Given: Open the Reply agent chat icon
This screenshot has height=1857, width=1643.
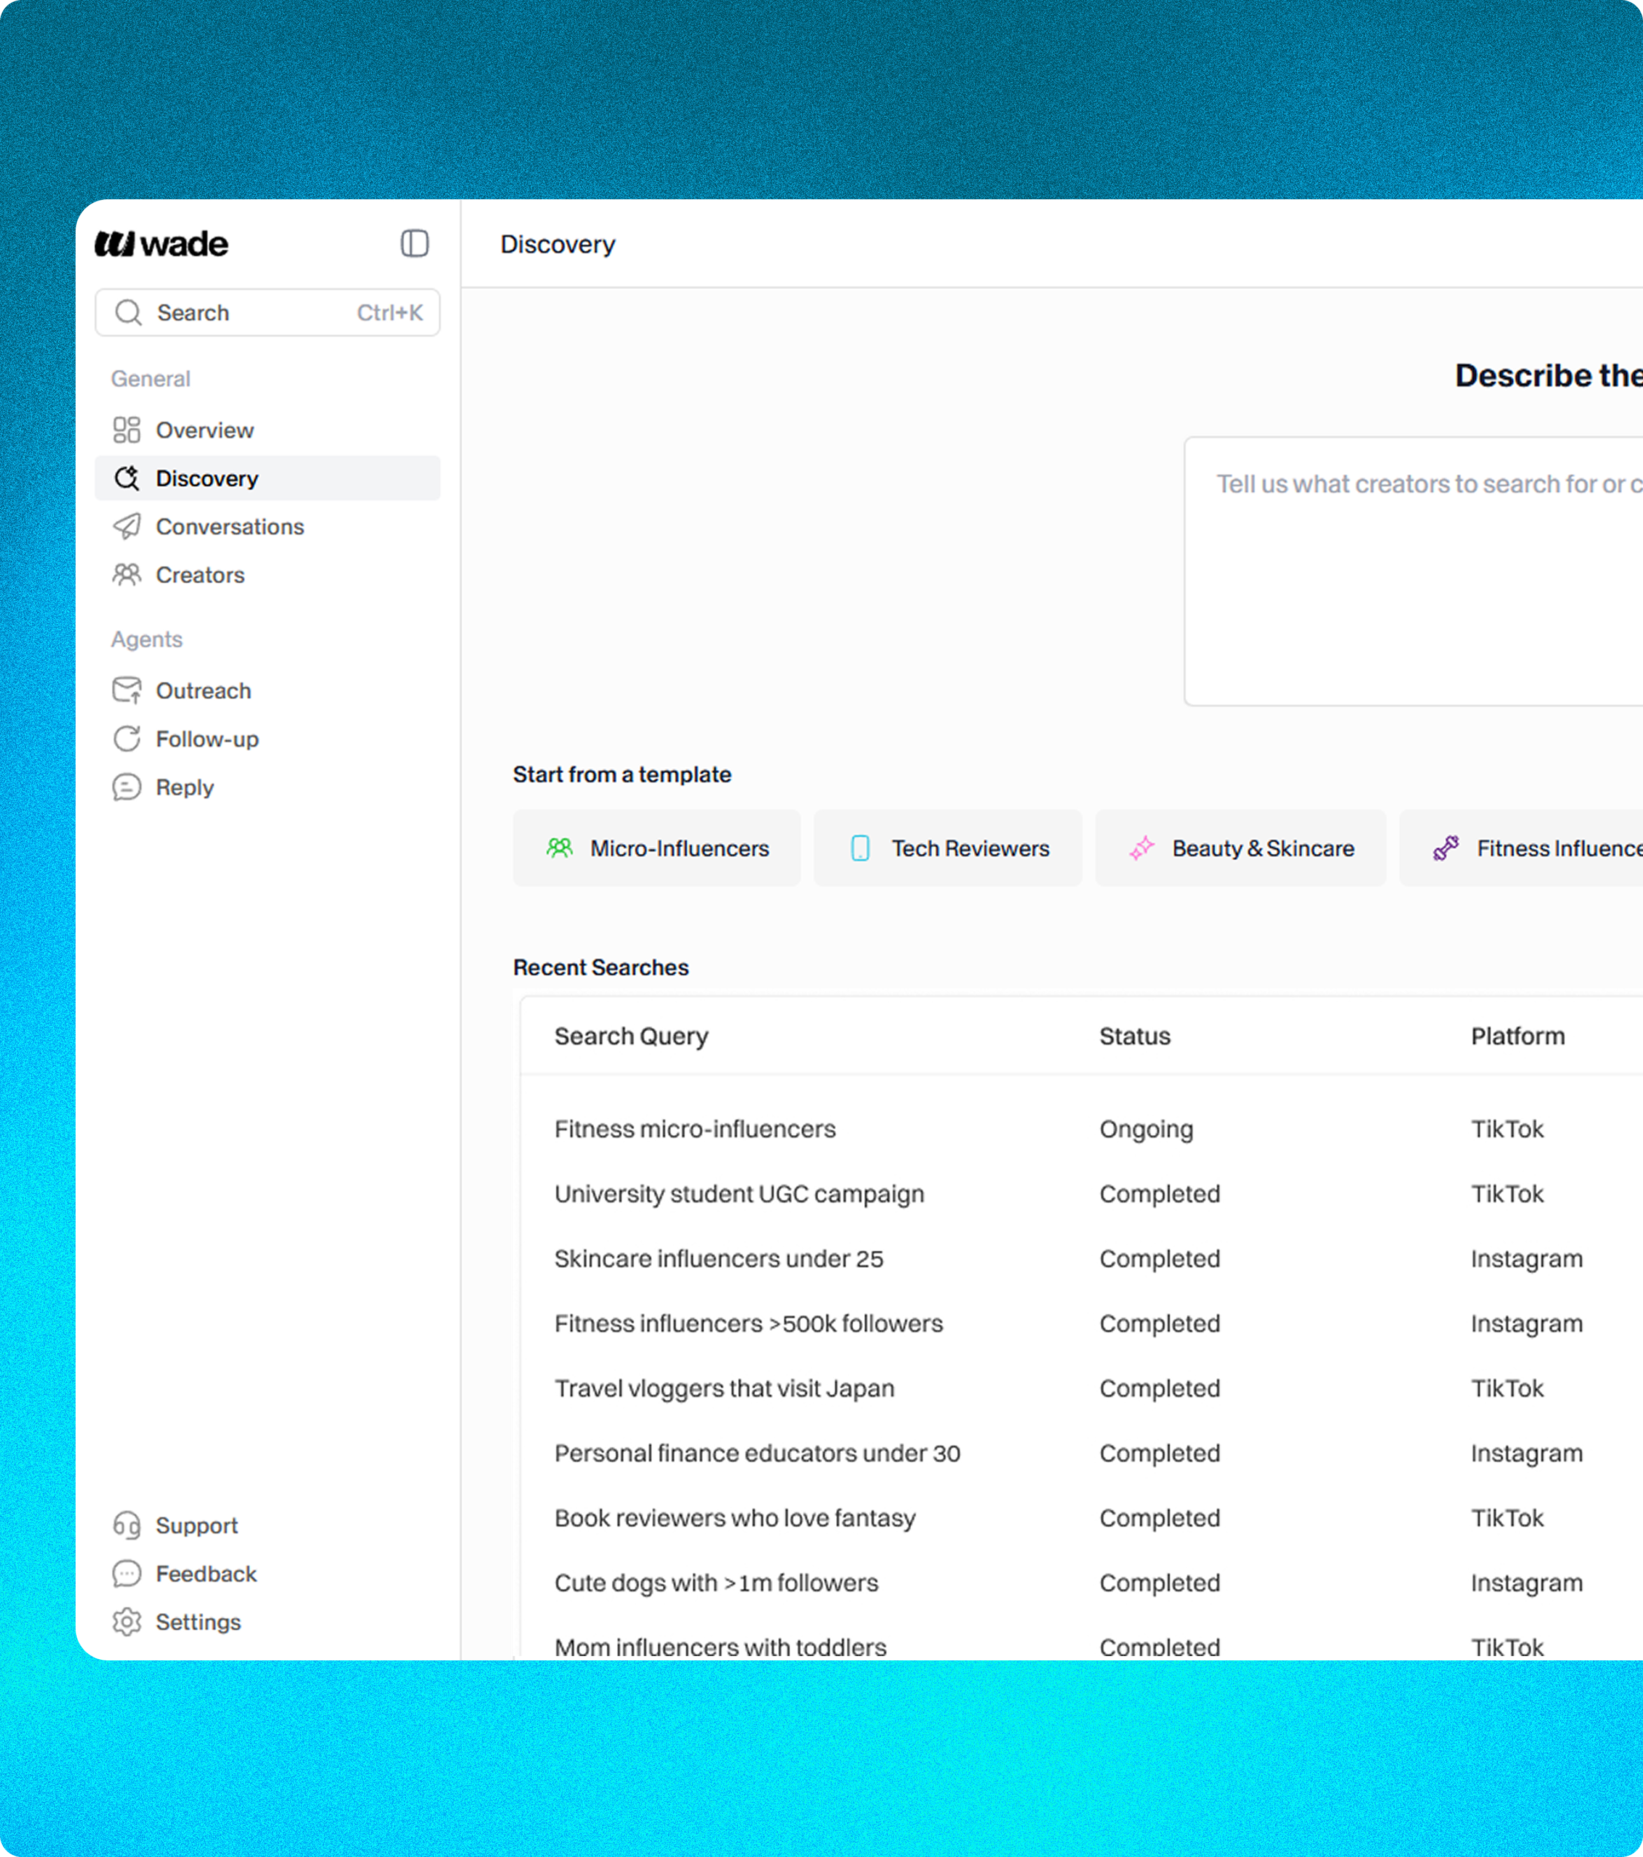Looking at the screenshot, I should [127, 787].
